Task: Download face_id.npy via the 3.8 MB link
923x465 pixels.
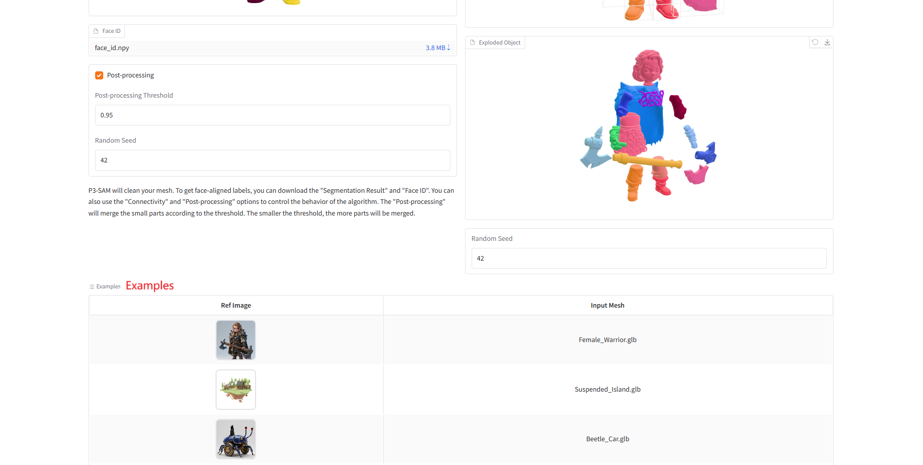Action: pyautogui.click(x=438, y=48)
